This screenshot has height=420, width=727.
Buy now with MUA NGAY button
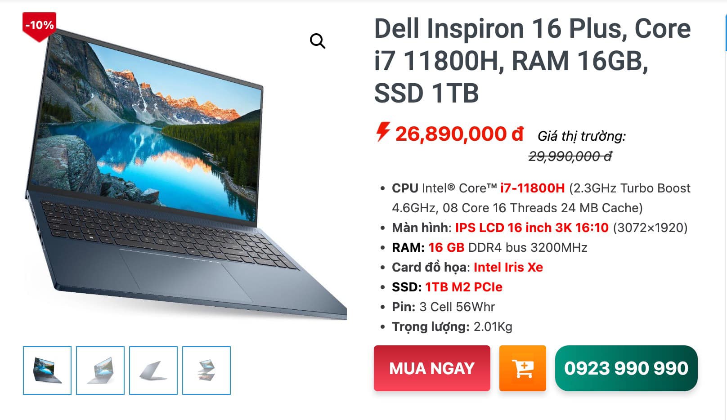pos(432,368)
